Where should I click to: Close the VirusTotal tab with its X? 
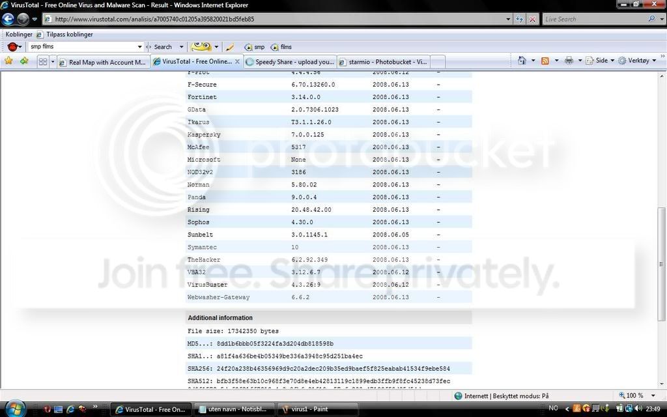pos(237,62)
